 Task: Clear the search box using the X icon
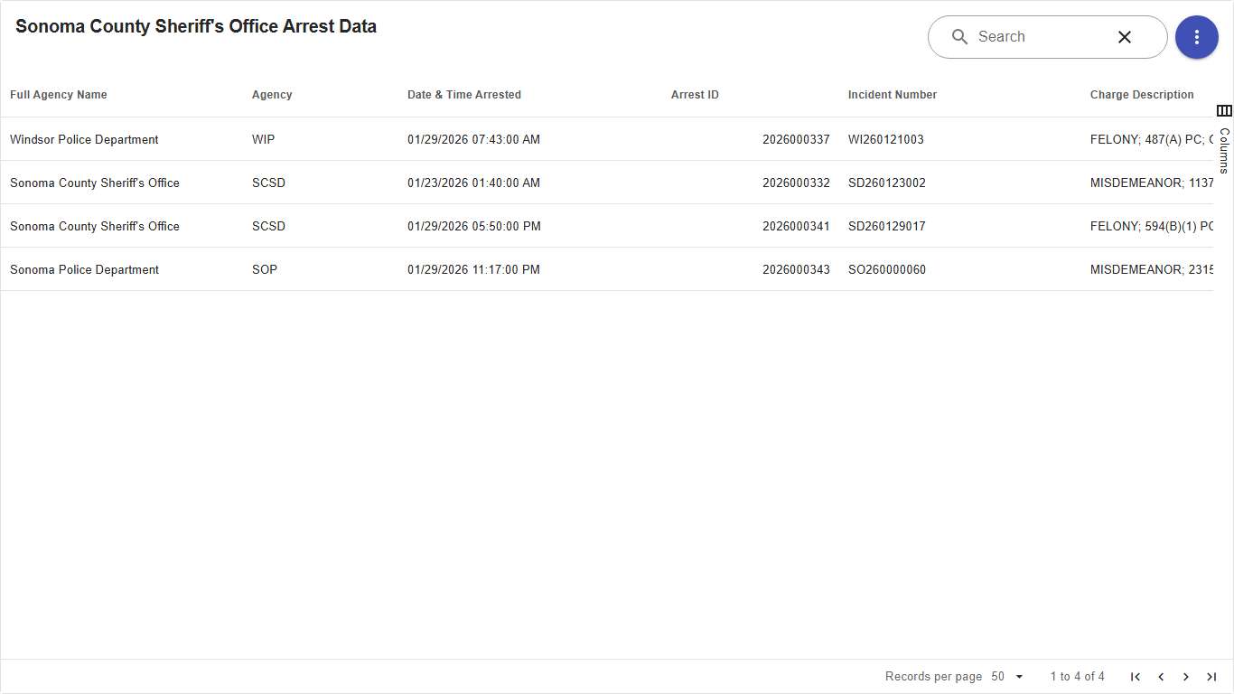tap(1125, 37)
